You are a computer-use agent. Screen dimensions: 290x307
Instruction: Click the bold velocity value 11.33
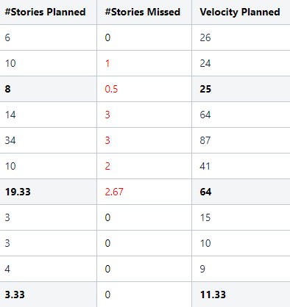[x=213, y=295]
